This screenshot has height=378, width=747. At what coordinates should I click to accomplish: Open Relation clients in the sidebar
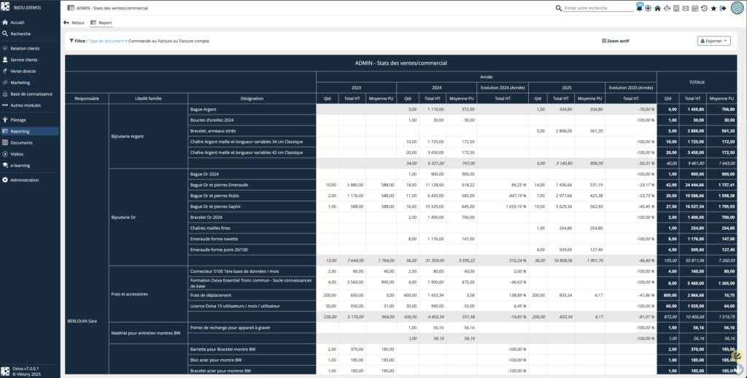click(25, 48)
